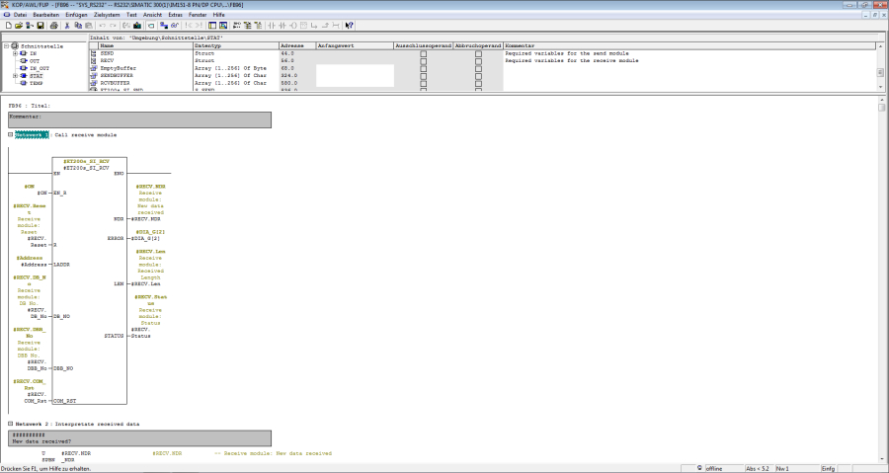
Task: Click the Print toolbar icon
Action: click(53, 25)
